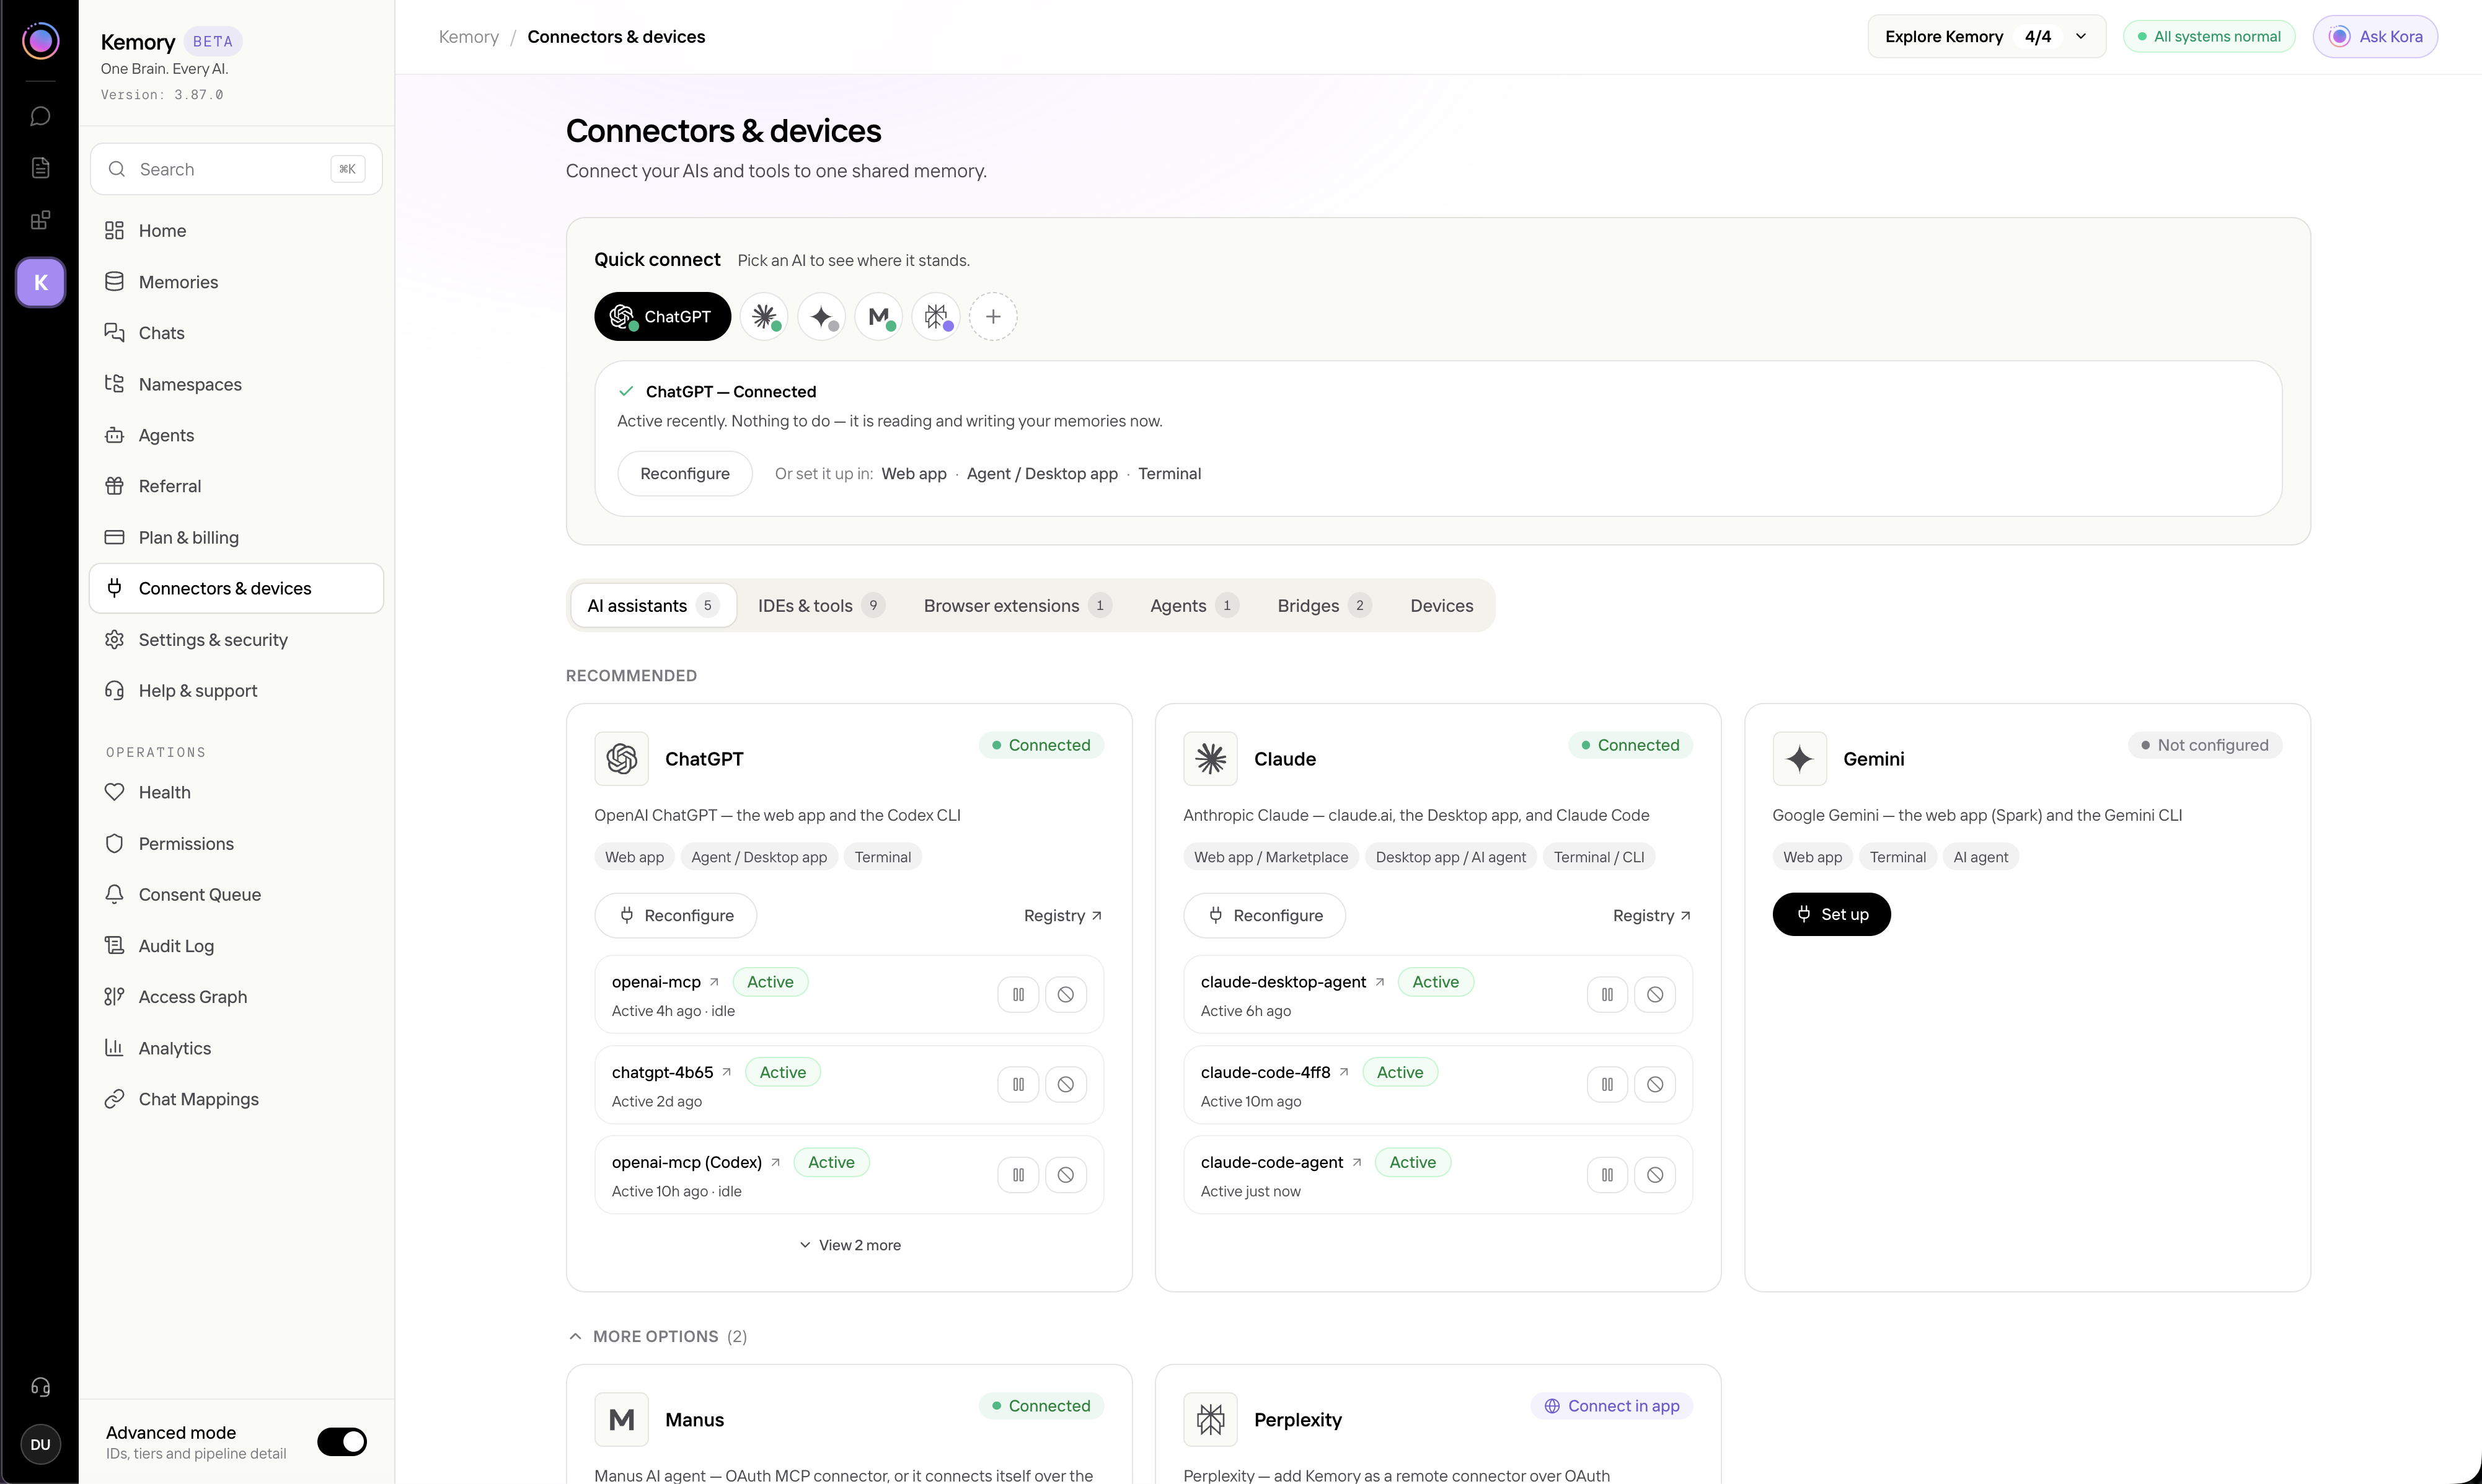Click the headset support icon in dark rail
Screen dimensions: 2482x1484
(x=40, y=1386)
